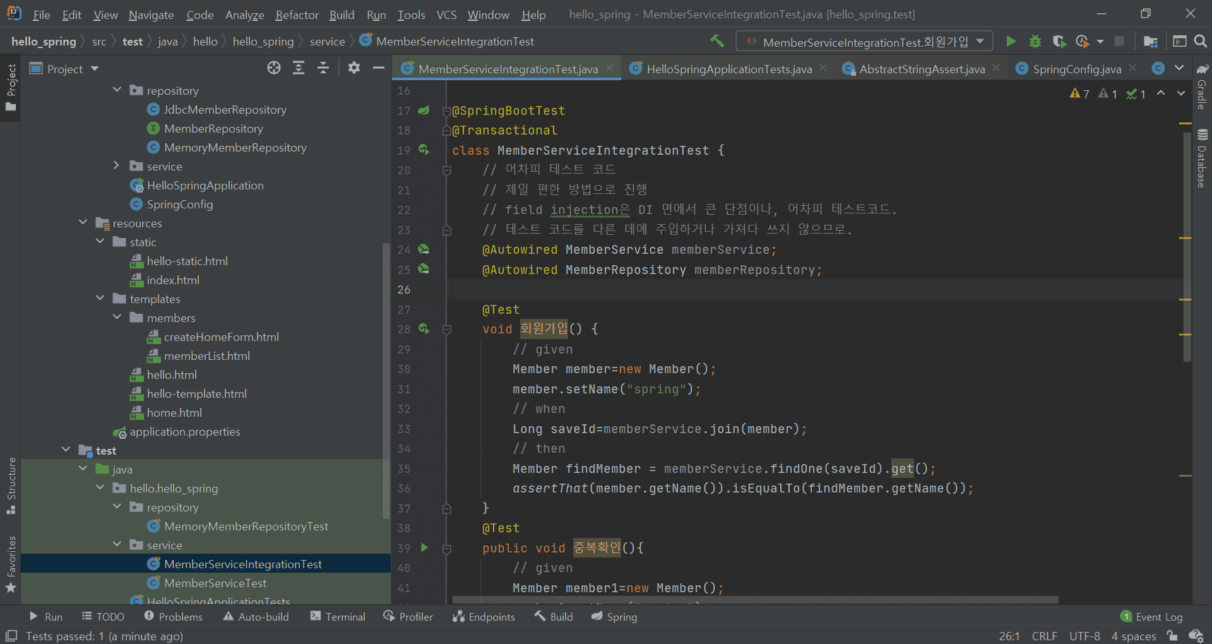Open Search Everywhere magnifier icon

[x=1201, y=41]
